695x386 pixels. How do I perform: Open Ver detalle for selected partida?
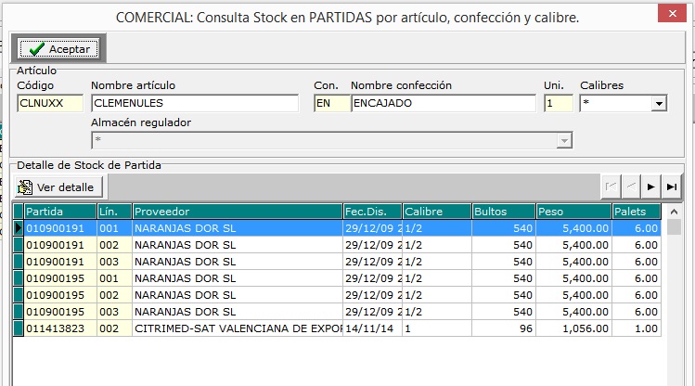(58, 187)
